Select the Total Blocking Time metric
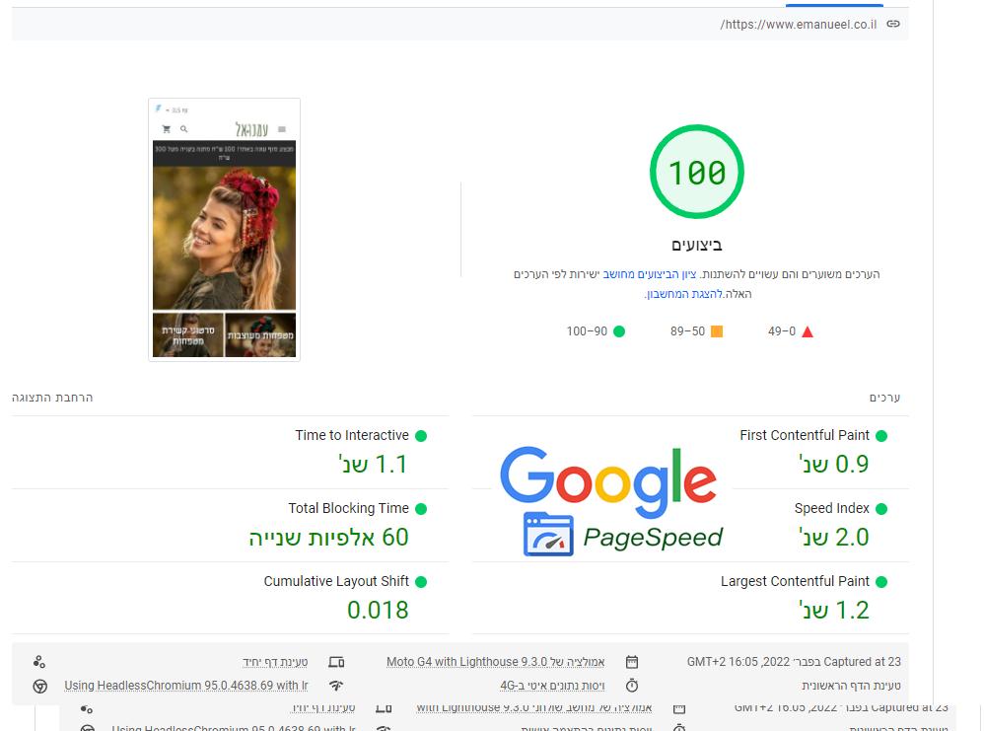The height and width of the screenshot is (731, 984). [348, 508]
